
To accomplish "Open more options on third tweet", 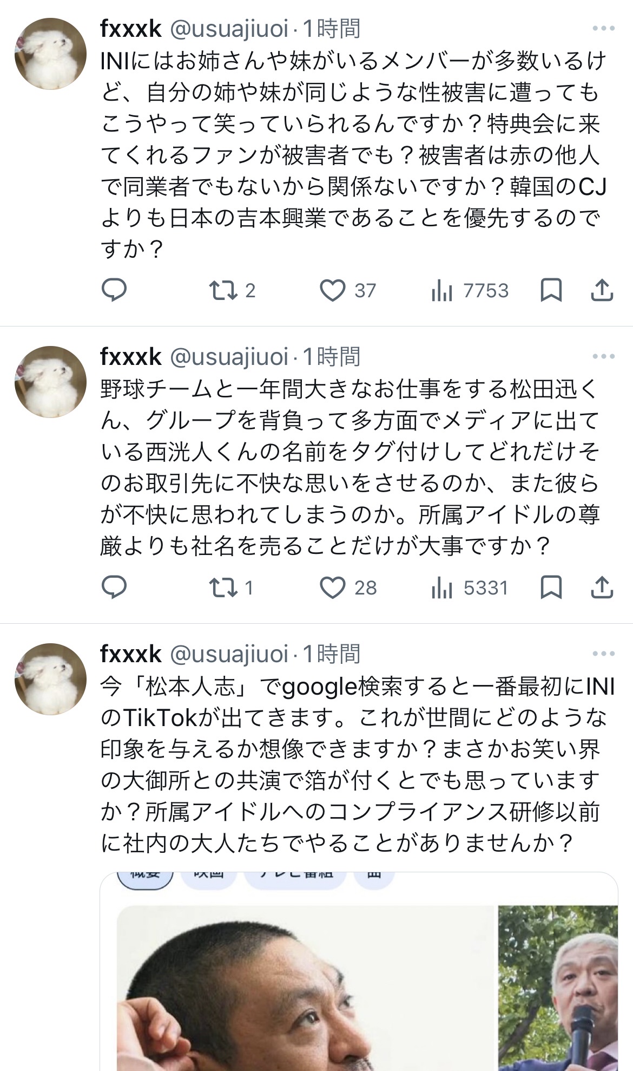I will (603, 654).
